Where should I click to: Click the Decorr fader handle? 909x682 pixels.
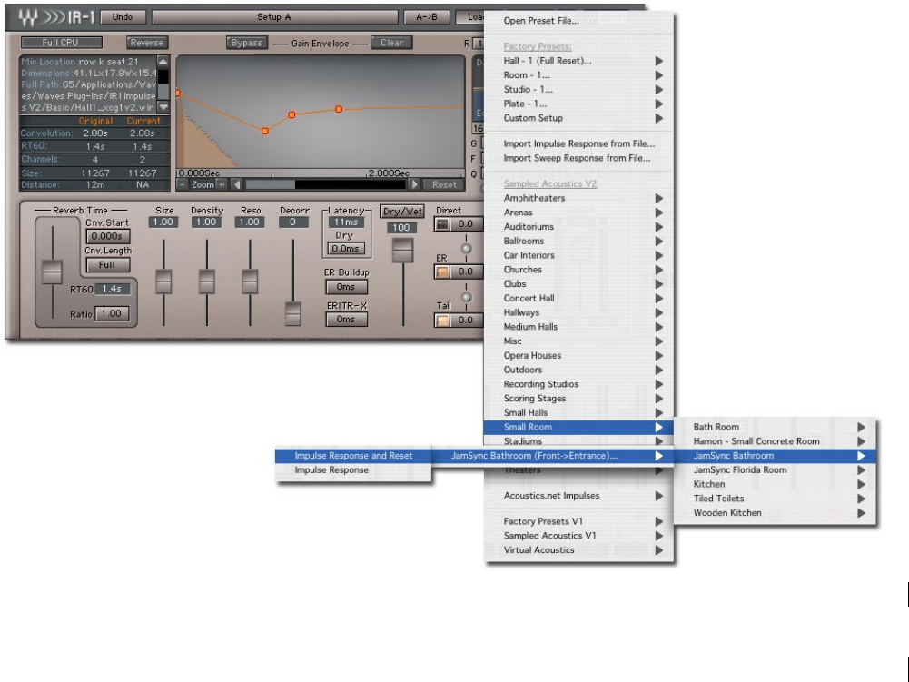click(x=292, y=313)
